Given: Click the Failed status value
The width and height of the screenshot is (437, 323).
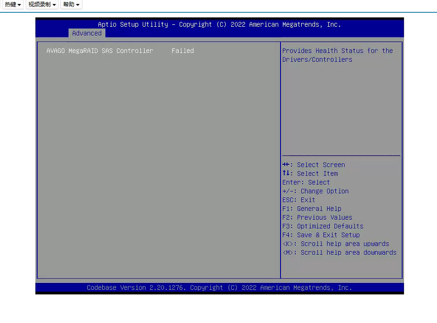Looking at the screenshot, I should pyautogui.click(x=183, y=51).
